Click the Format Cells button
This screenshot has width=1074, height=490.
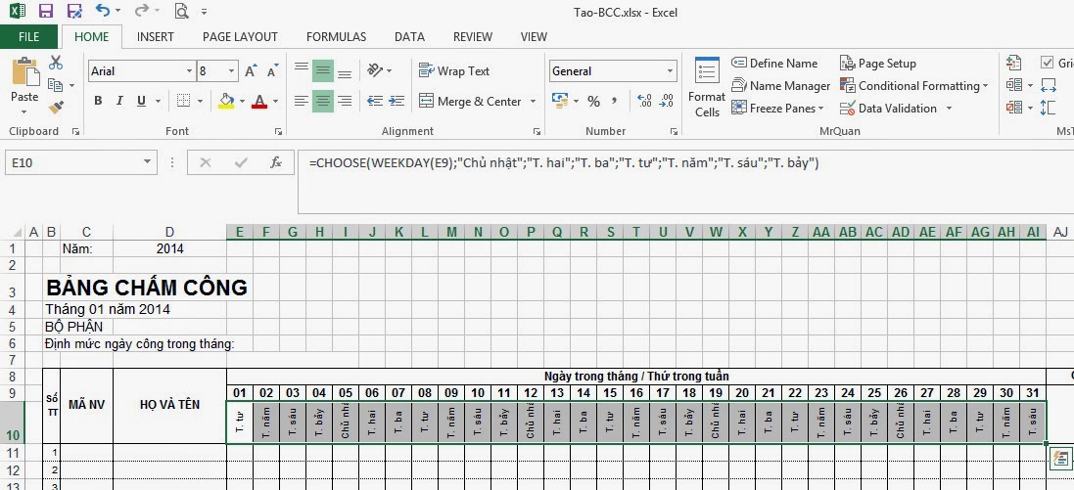[x=707, y=88]
